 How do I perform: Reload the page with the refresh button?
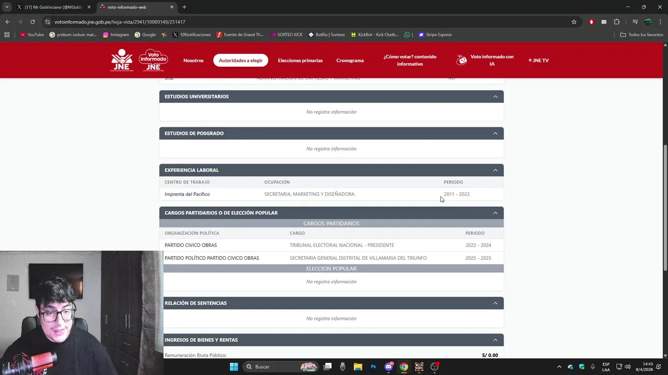coord(32,22)
